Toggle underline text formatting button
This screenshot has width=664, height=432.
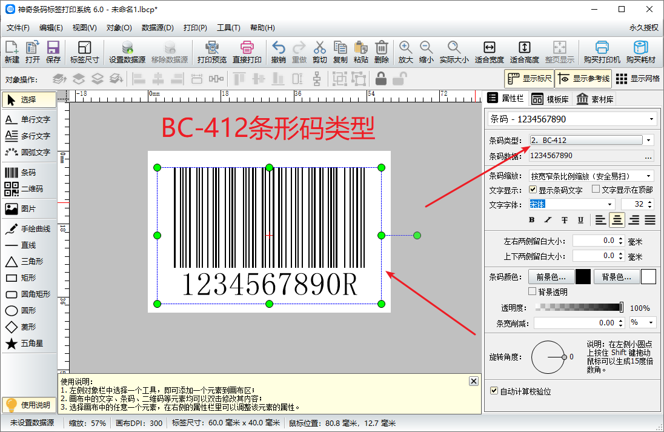coord(580,220)
